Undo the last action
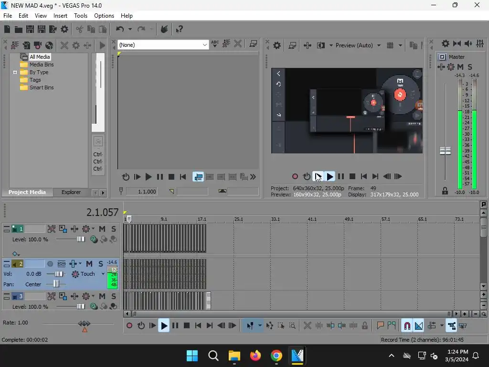The image size is (489, 367). [120, 29]
